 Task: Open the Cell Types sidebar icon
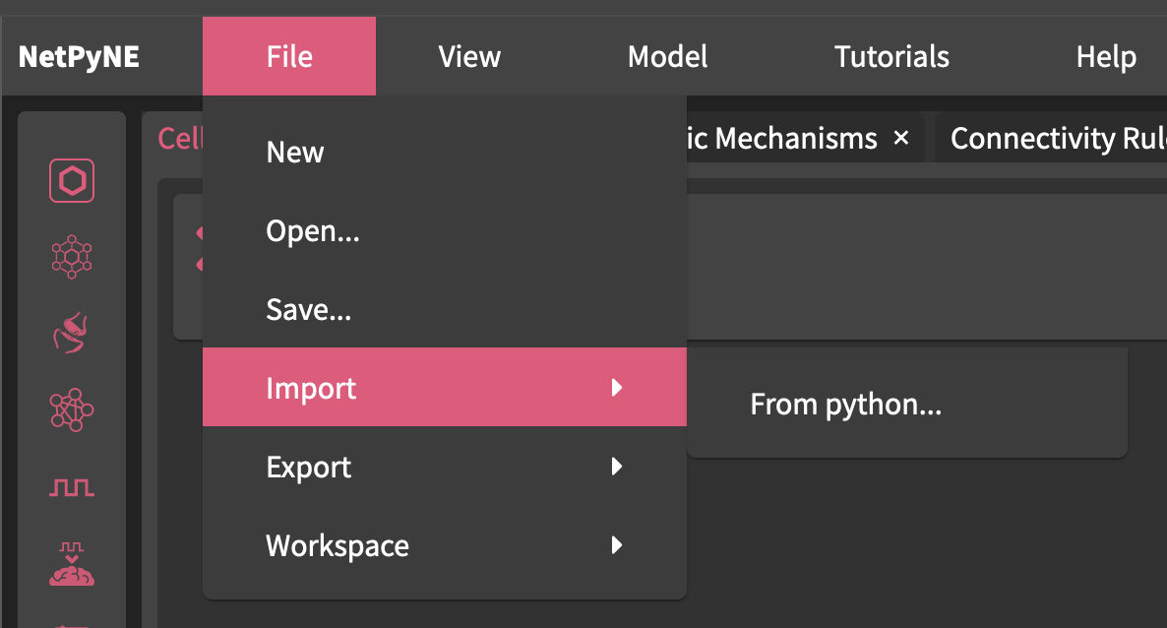[x=72, y=181]
